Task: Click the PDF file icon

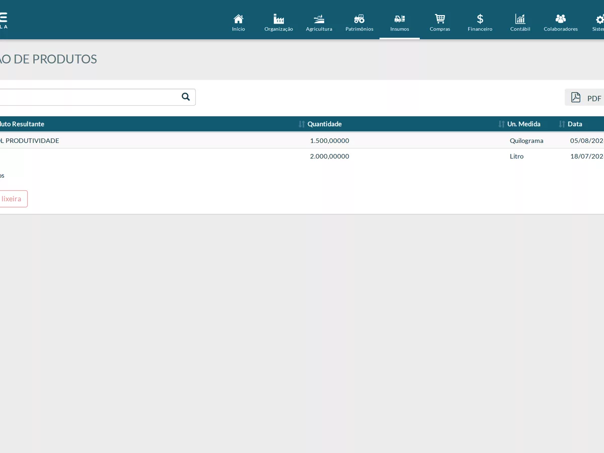Action: [x=576, y=98]
